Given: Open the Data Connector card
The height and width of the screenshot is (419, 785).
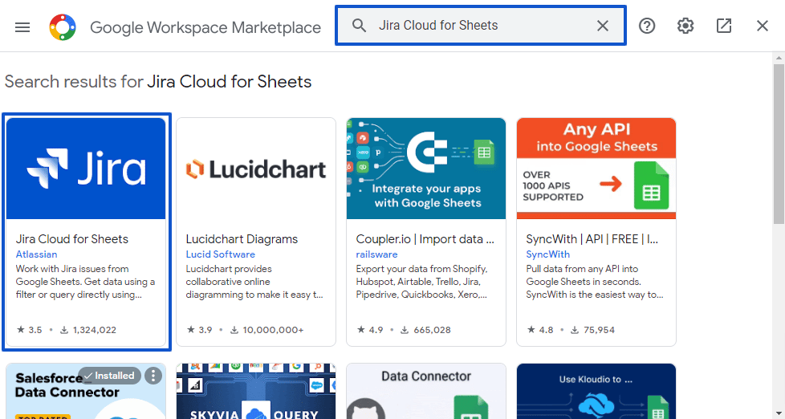Looking at the screenshot, I should click(426, 392).
